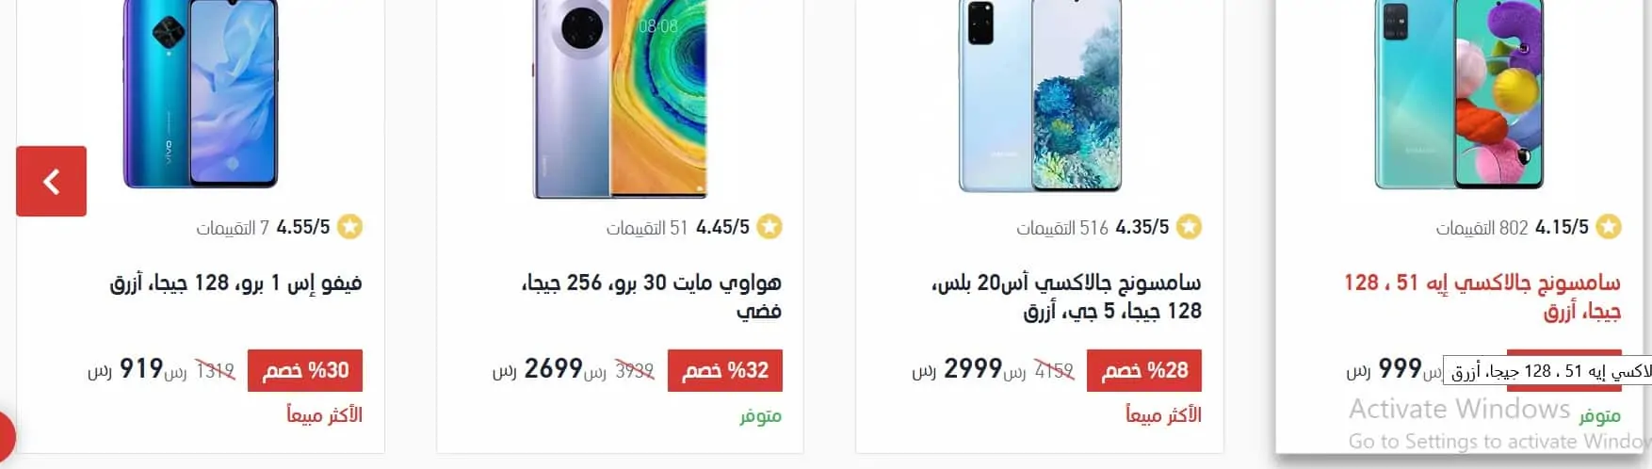The height and width of the screenshot is (469, 1652).
Task: Click the الأكثر مبيعاً label under Vivo
Action: 324,414
